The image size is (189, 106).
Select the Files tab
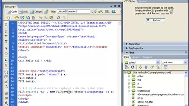pyautogui.click(x=126, y=57)
